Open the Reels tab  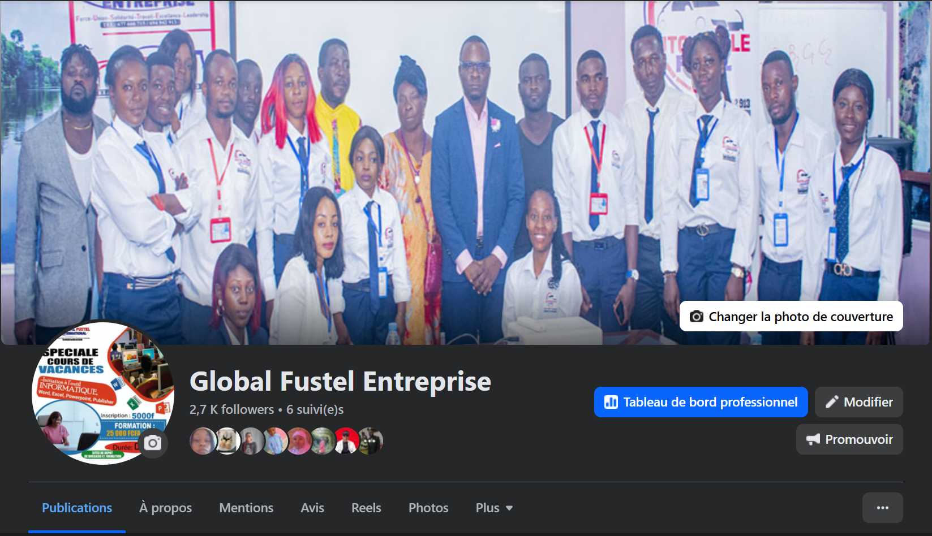[366, 508]
